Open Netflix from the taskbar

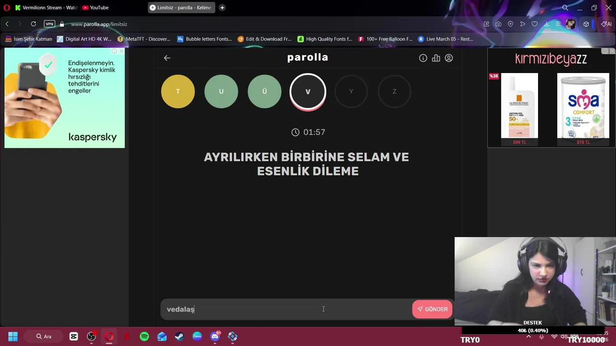pos(127,336)
